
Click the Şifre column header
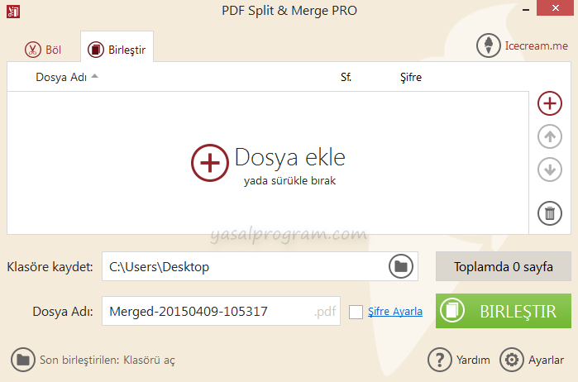pyautogui.click(x=411, y=77)
